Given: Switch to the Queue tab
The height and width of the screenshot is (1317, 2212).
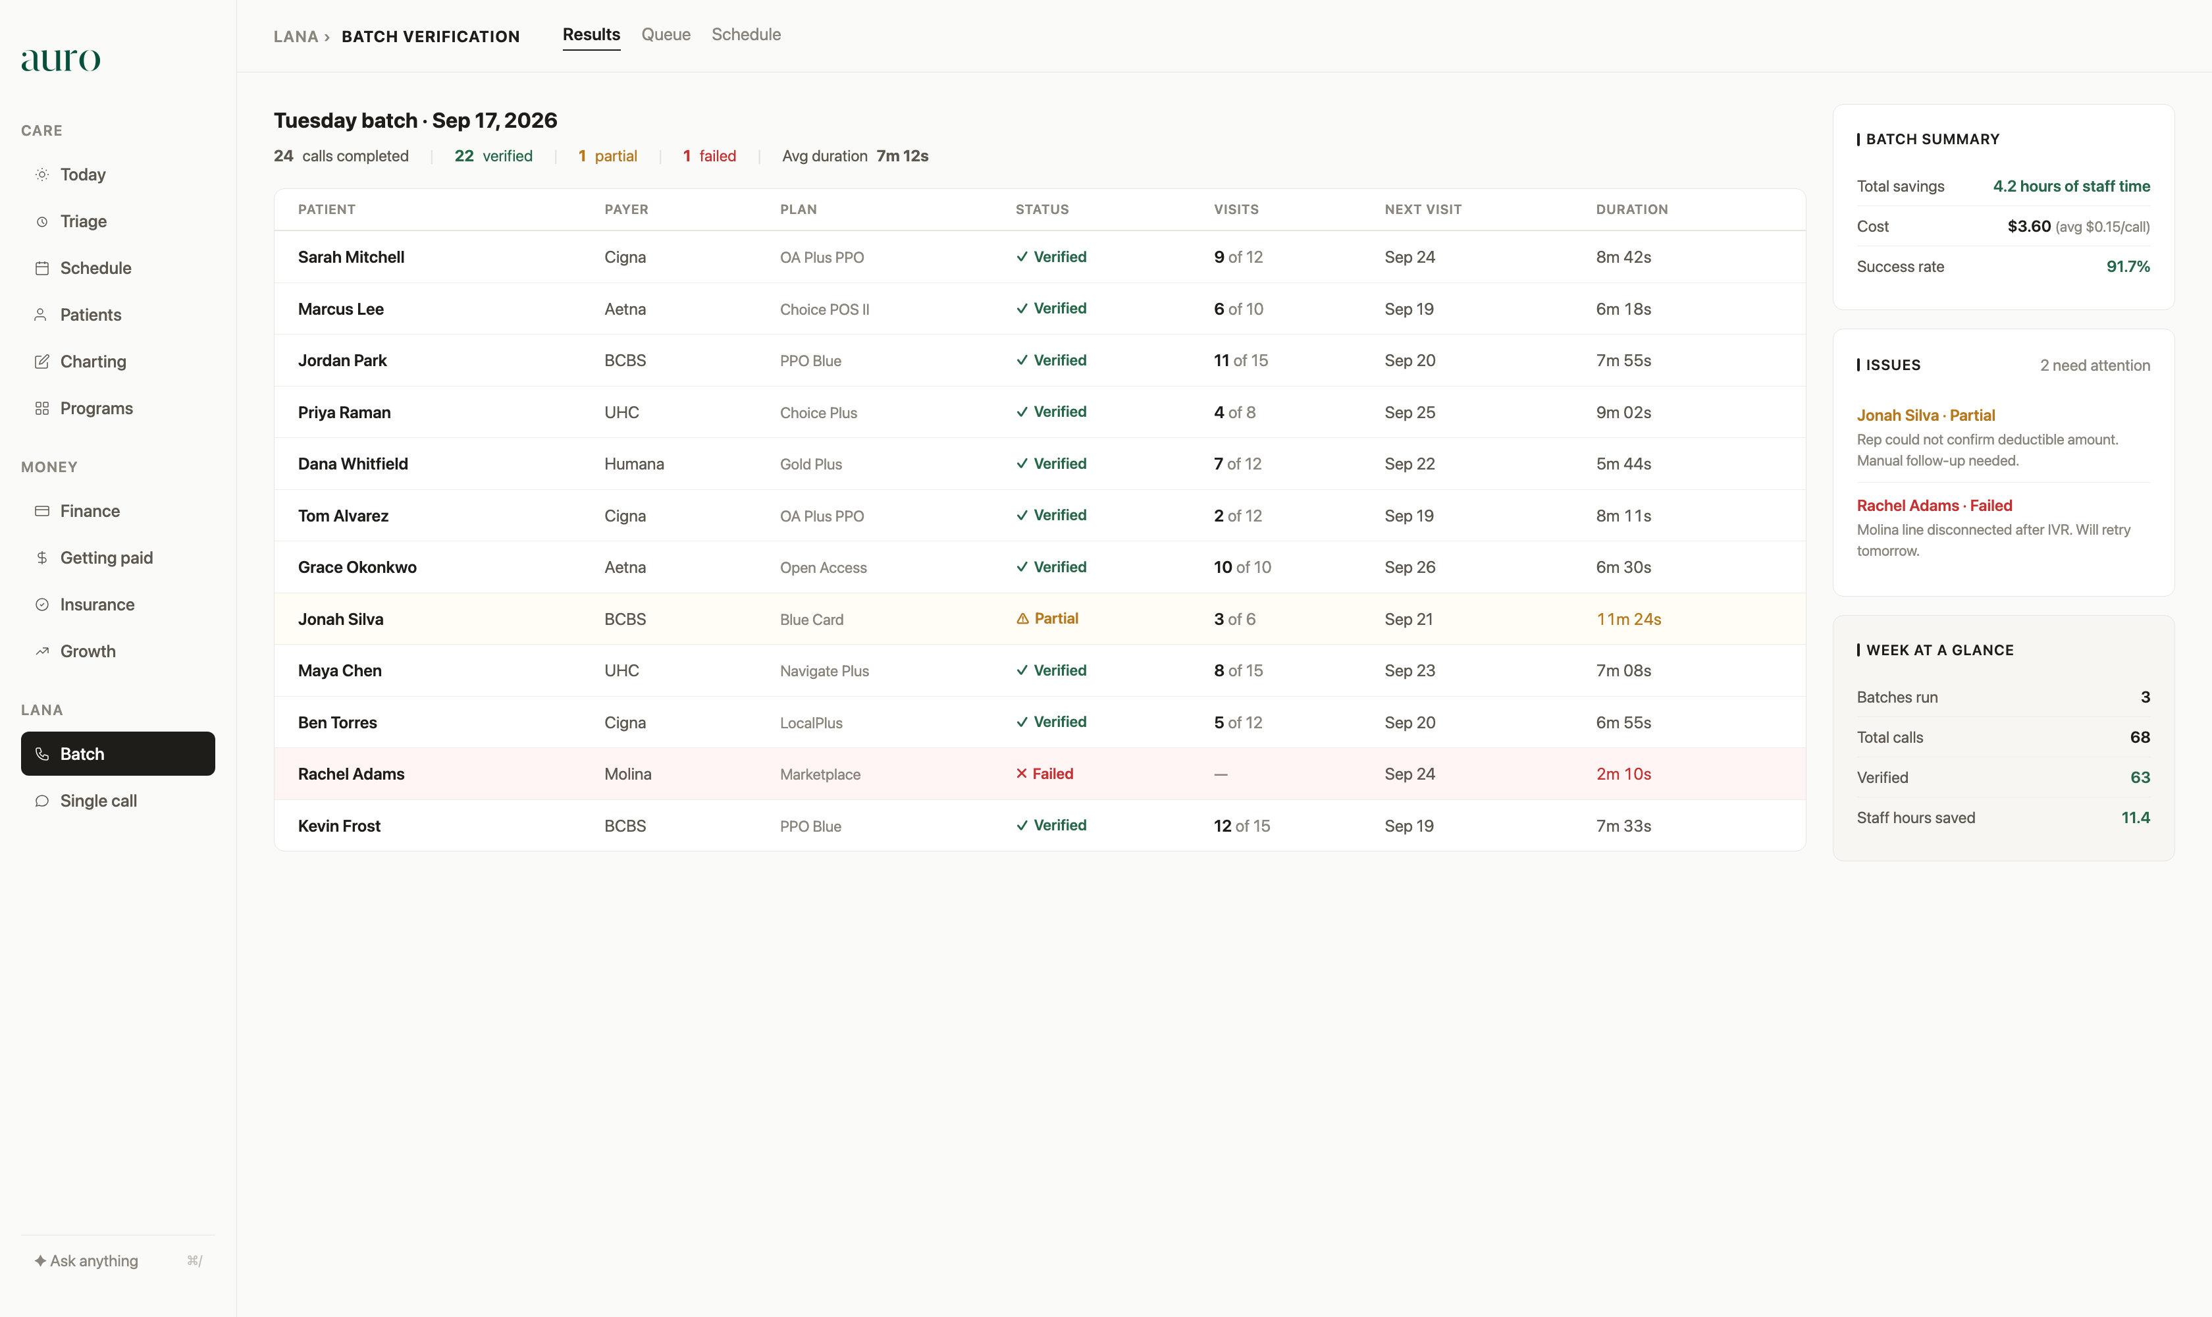Looking at the screenshot, I should pyautogui.click(x=666, y=35).
